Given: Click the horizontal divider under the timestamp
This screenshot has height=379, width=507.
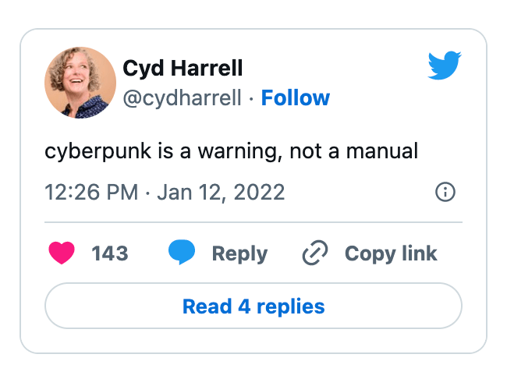Looking at the screenshot, I should tap(253, 222).
